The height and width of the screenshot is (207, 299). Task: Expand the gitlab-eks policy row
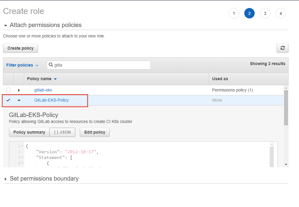pos(19,90)
